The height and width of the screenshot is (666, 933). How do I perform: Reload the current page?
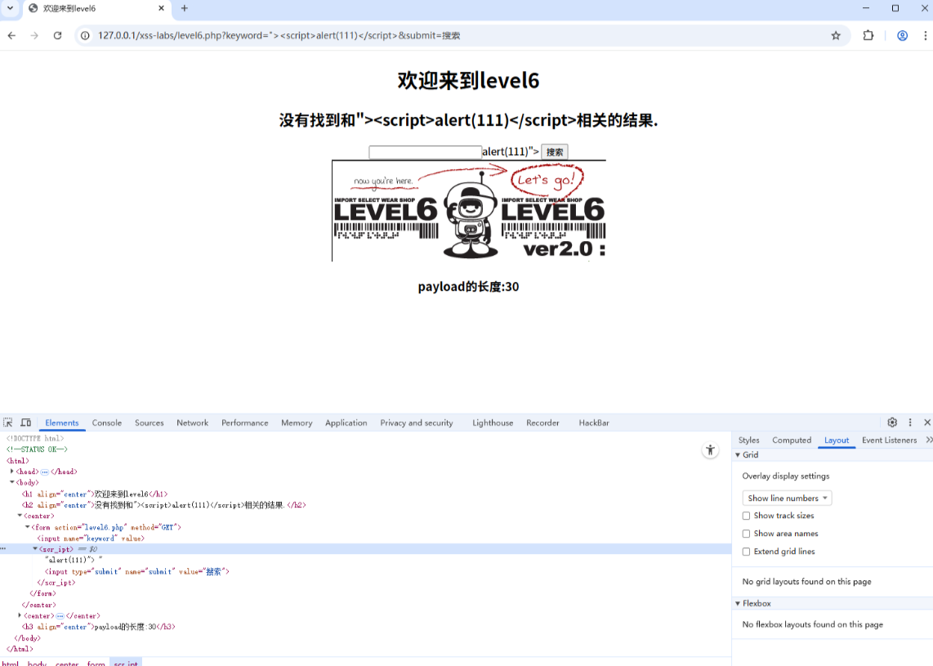pos(58,36)
